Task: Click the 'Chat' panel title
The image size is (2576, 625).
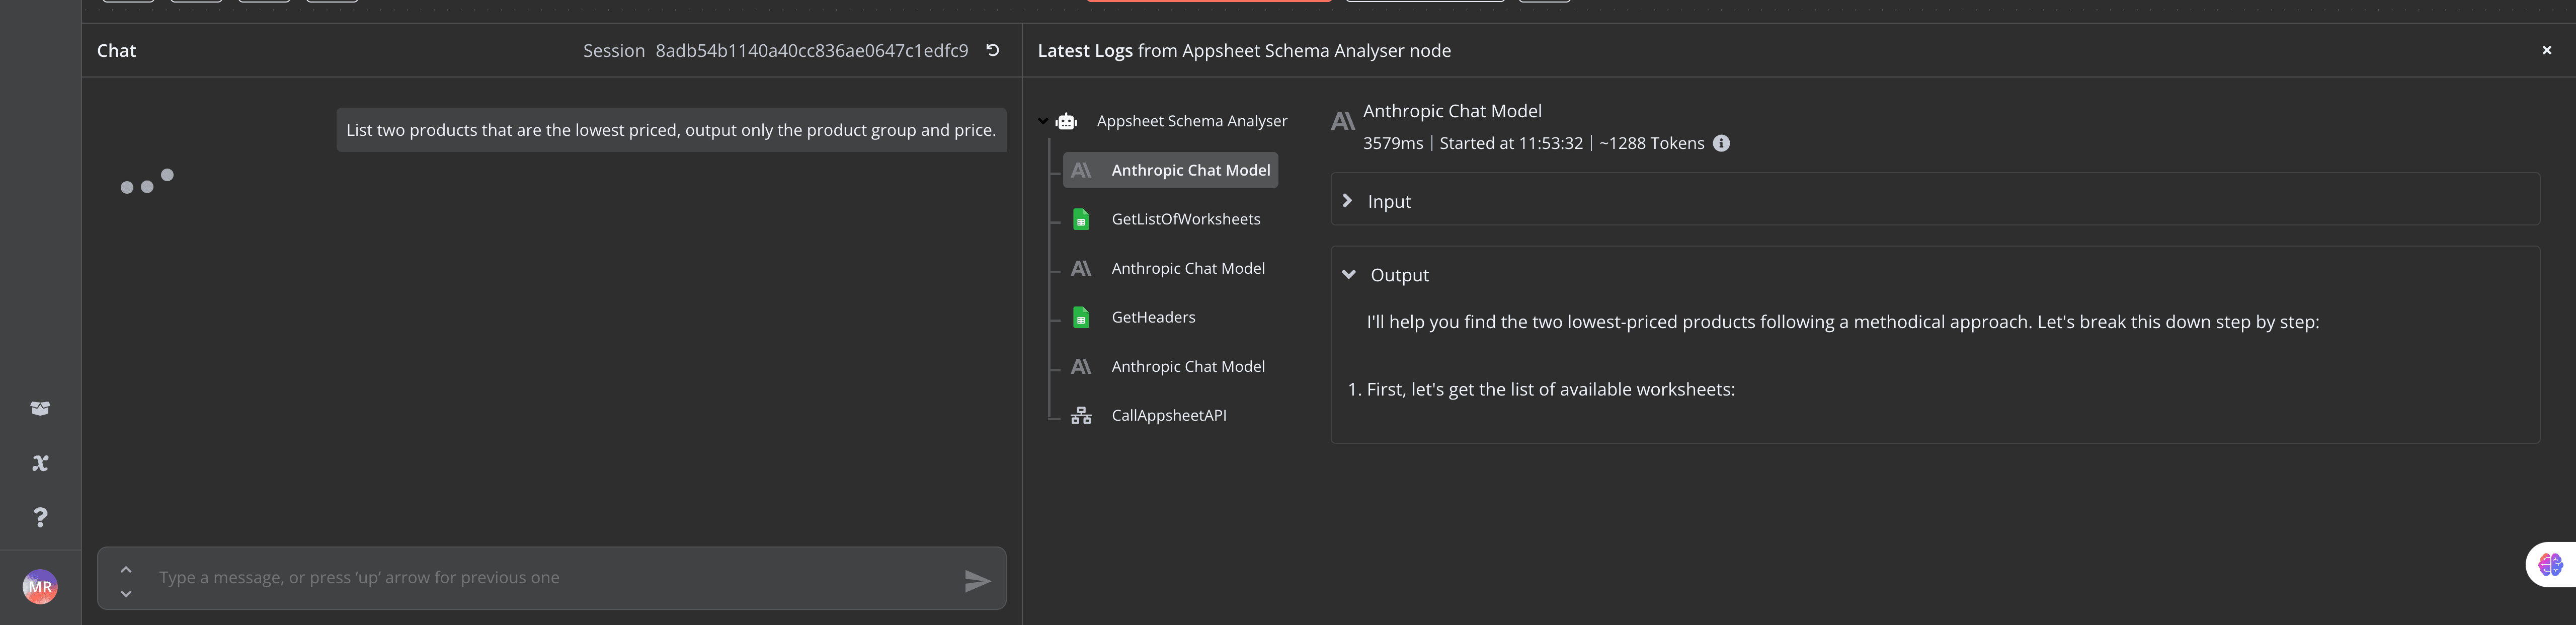Action: pos(116,50)
